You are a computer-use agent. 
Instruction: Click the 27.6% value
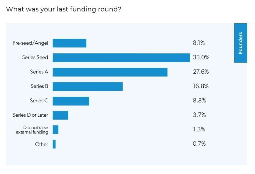pos(201,72)
